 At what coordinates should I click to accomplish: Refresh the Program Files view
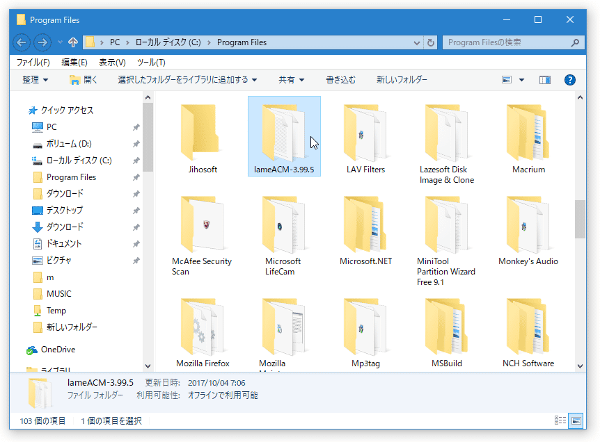tap(431, 42)
